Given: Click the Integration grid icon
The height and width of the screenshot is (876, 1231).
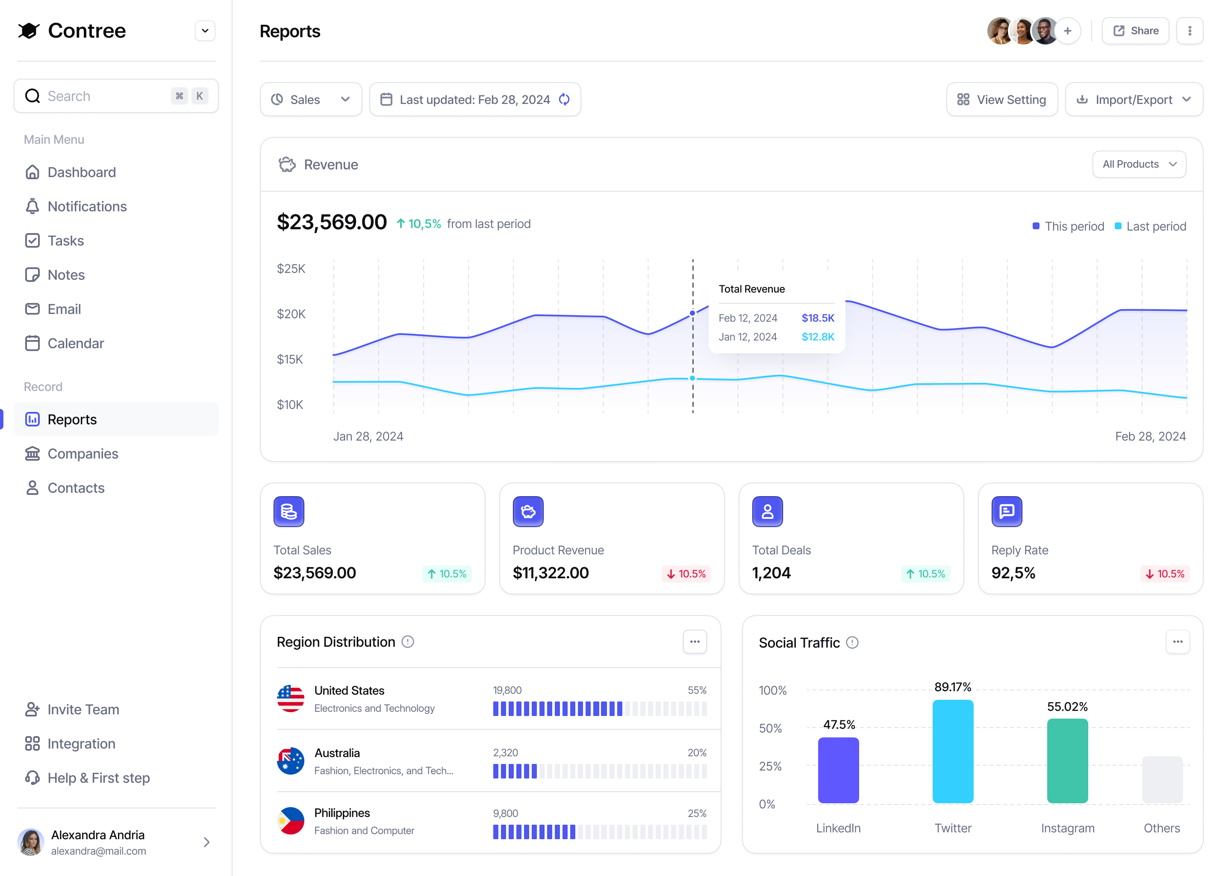Looking at the screenshot, I should [32, 744].
